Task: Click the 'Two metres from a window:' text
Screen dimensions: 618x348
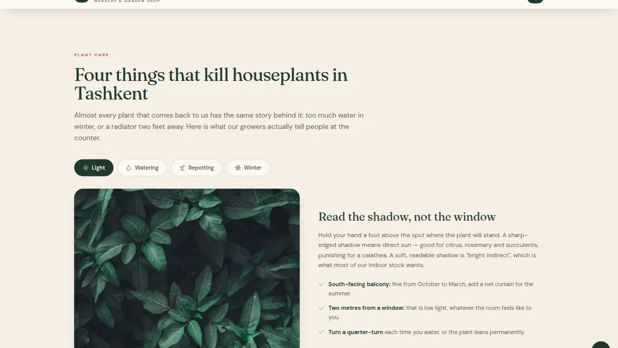Action: (367, 308)
